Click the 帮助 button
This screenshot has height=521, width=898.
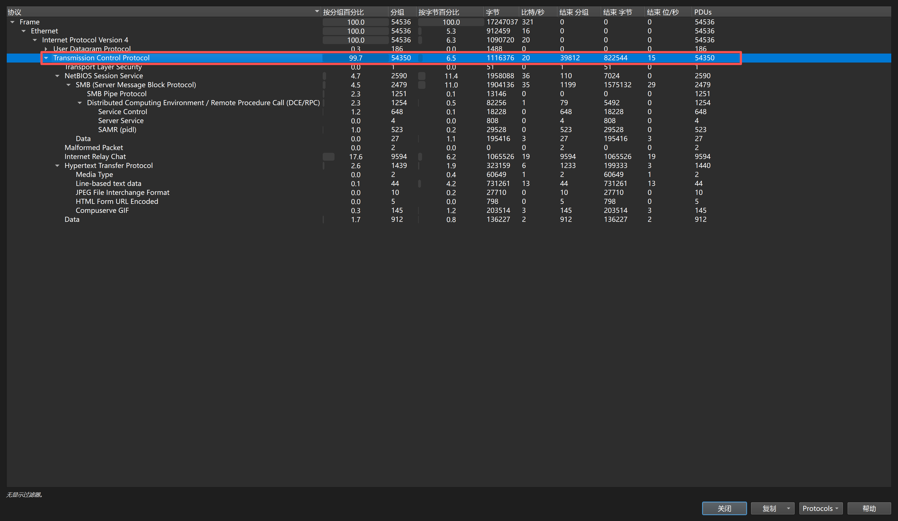[x=869, y=509]
